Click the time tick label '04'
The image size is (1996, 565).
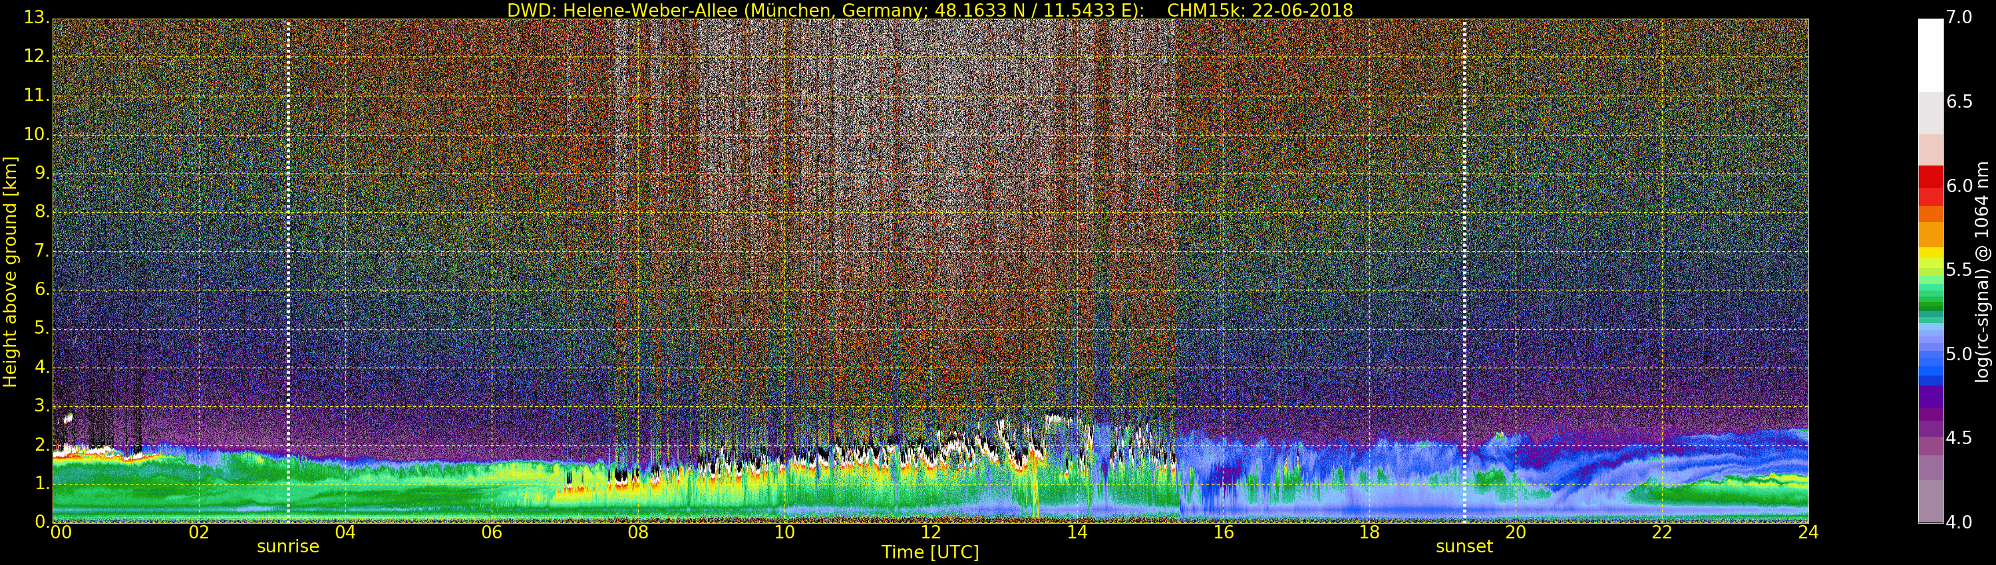pos(345,532)
